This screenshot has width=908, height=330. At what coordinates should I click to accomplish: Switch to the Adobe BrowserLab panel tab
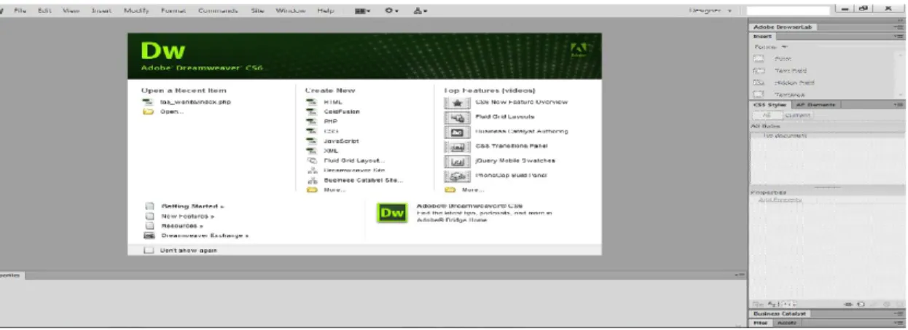coord(783,27)
